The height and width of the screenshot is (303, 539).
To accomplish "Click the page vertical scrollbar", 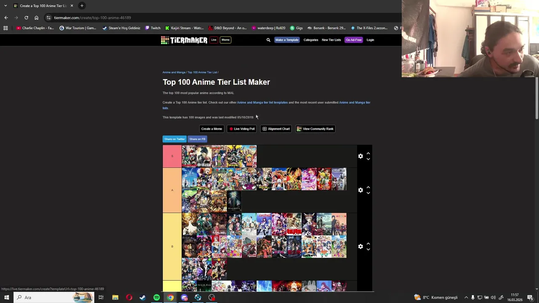I will pyautogui.click(x=536, y=98).
